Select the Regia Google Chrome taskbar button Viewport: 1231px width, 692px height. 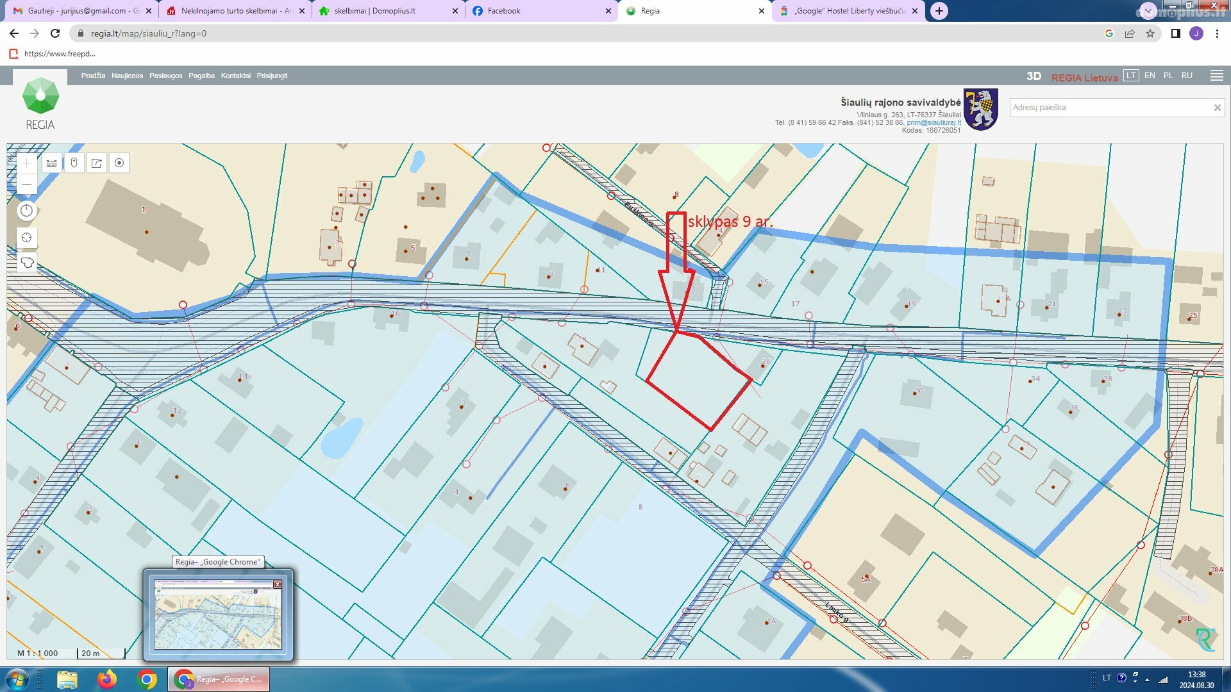219,679
